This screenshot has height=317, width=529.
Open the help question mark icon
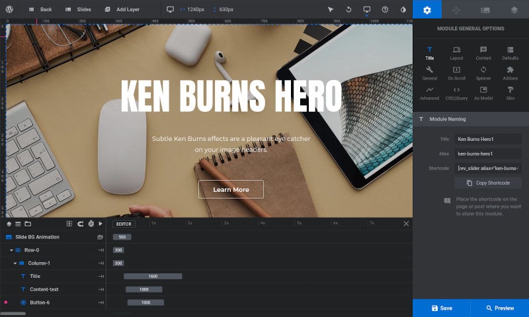[385, 9]
